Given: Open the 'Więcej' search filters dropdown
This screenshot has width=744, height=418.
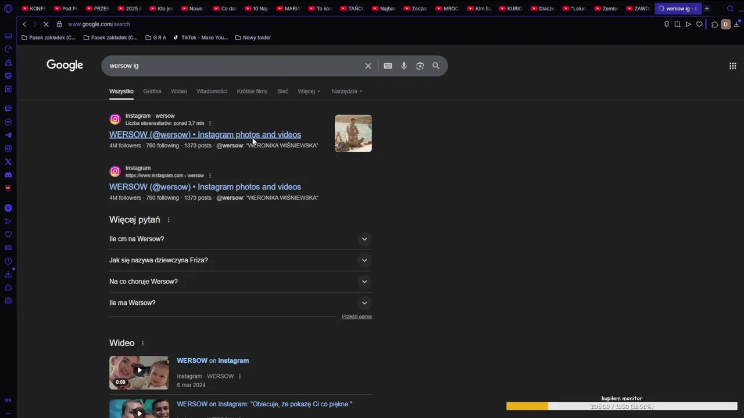Looking at the screenshot, I should point(309,91).
